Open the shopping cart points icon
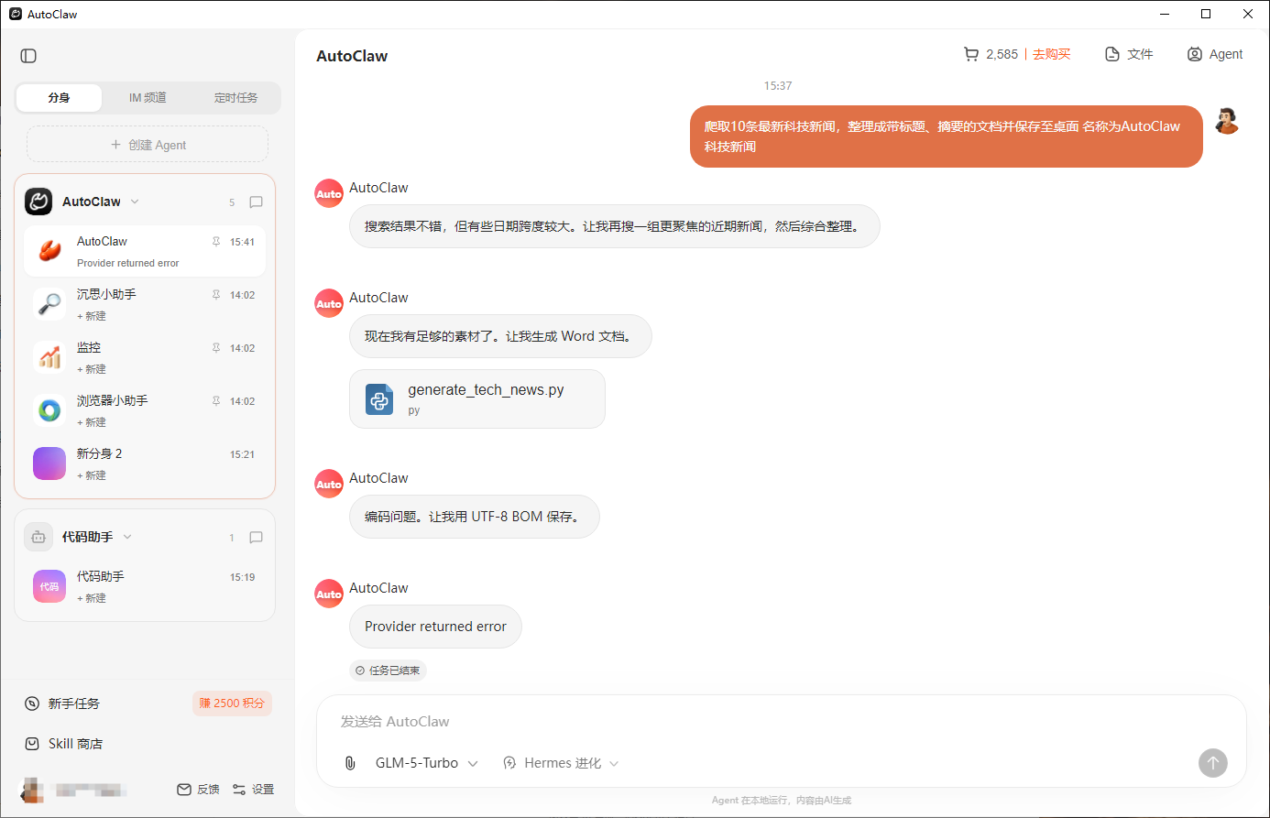1270x818 pixels. 971,54
